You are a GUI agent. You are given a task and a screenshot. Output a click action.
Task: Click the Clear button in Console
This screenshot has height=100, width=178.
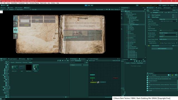point(148,75)
